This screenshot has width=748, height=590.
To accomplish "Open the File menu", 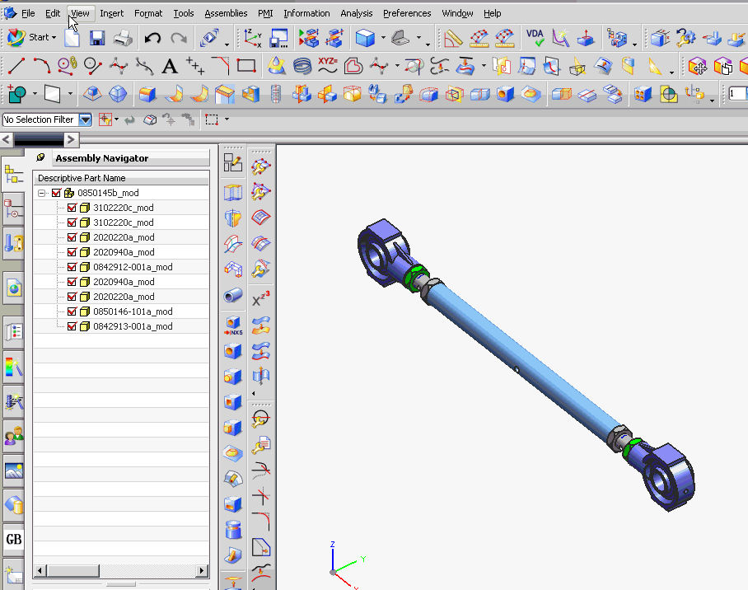I will coord(28,13).
